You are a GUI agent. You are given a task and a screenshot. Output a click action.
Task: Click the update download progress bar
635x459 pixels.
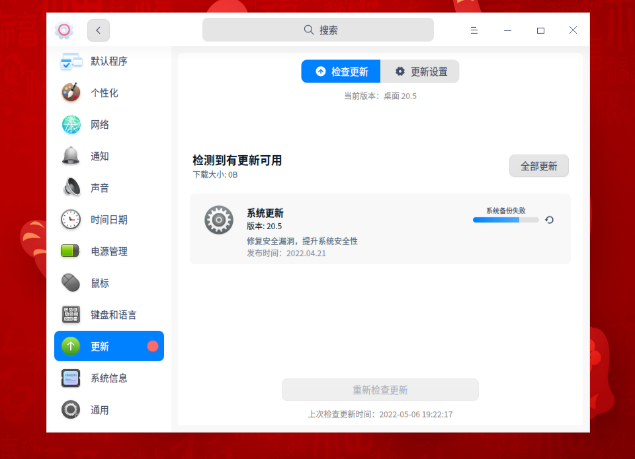tap(505, 220)
